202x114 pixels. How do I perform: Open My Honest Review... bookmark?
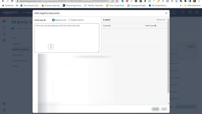pos(158,6)
